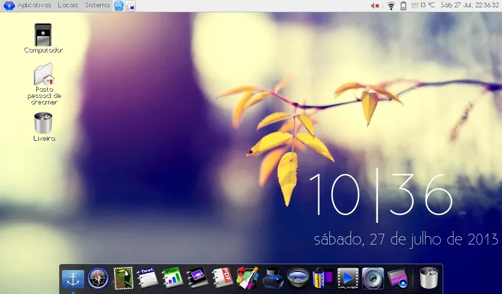Click the anchor icon in the dock
502x294 pixels.
pos(73,279)
